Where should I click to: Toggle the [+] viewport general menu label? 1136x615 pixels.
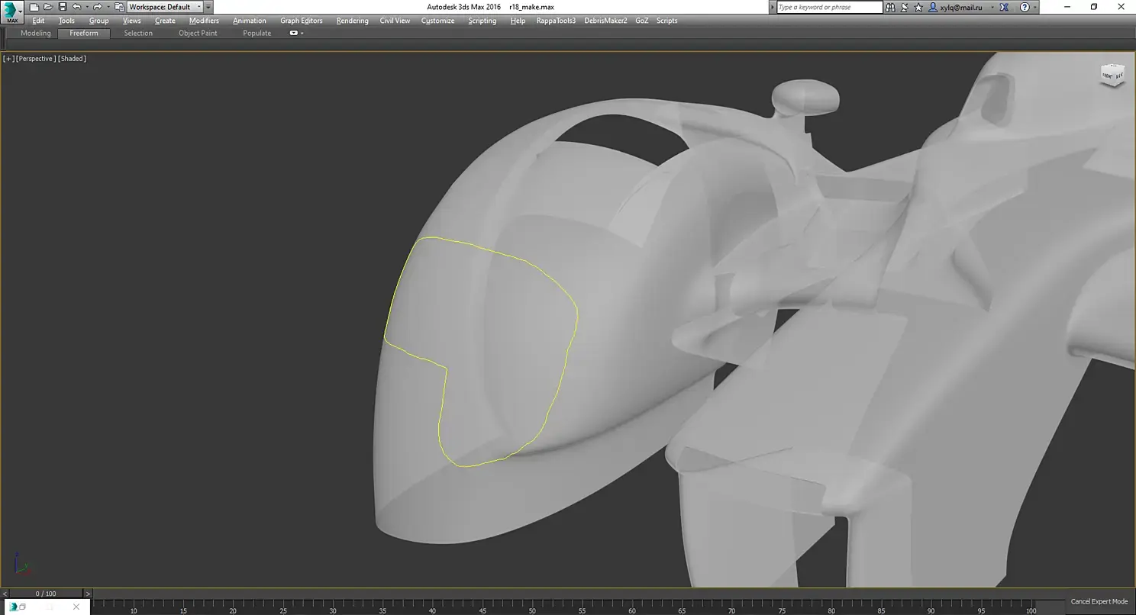[8, 59]
